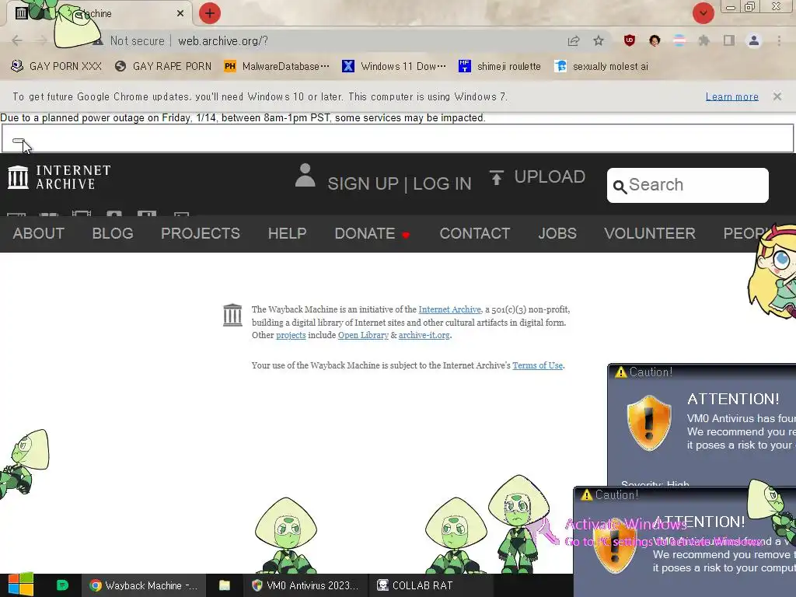Click the archive-it.org link
This screenshot has width=796, height=597.
click(424, 336)
